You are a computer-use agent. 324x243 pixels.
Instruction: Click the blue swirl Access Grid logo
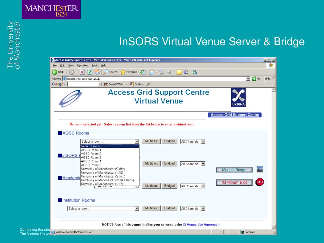pyautogui.click(x=71, y=98)
